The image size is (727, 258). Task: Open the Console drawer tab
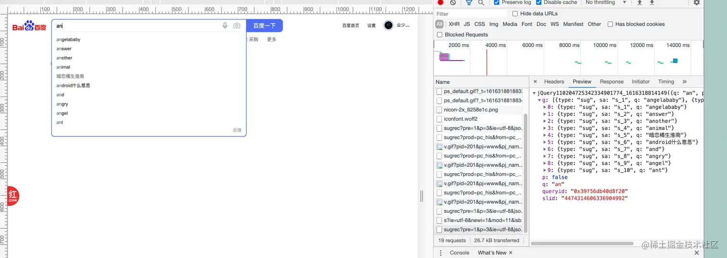459,253
